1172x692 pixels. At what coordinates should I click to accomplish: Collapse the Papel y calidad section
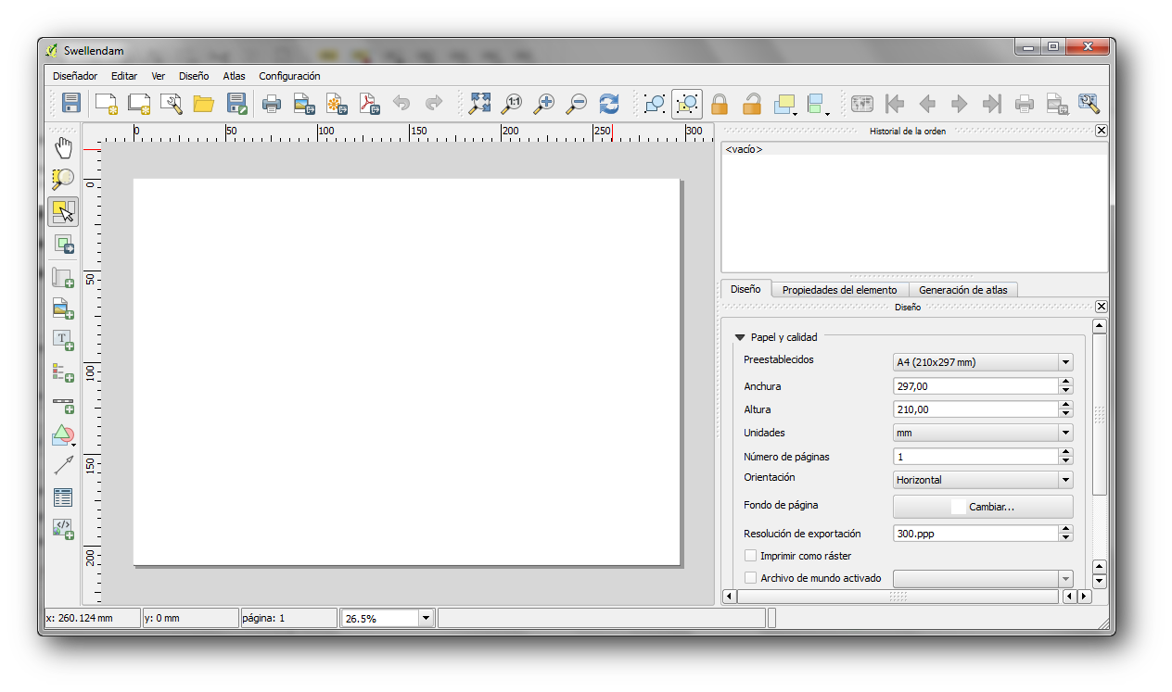click(x=740, y=337)
